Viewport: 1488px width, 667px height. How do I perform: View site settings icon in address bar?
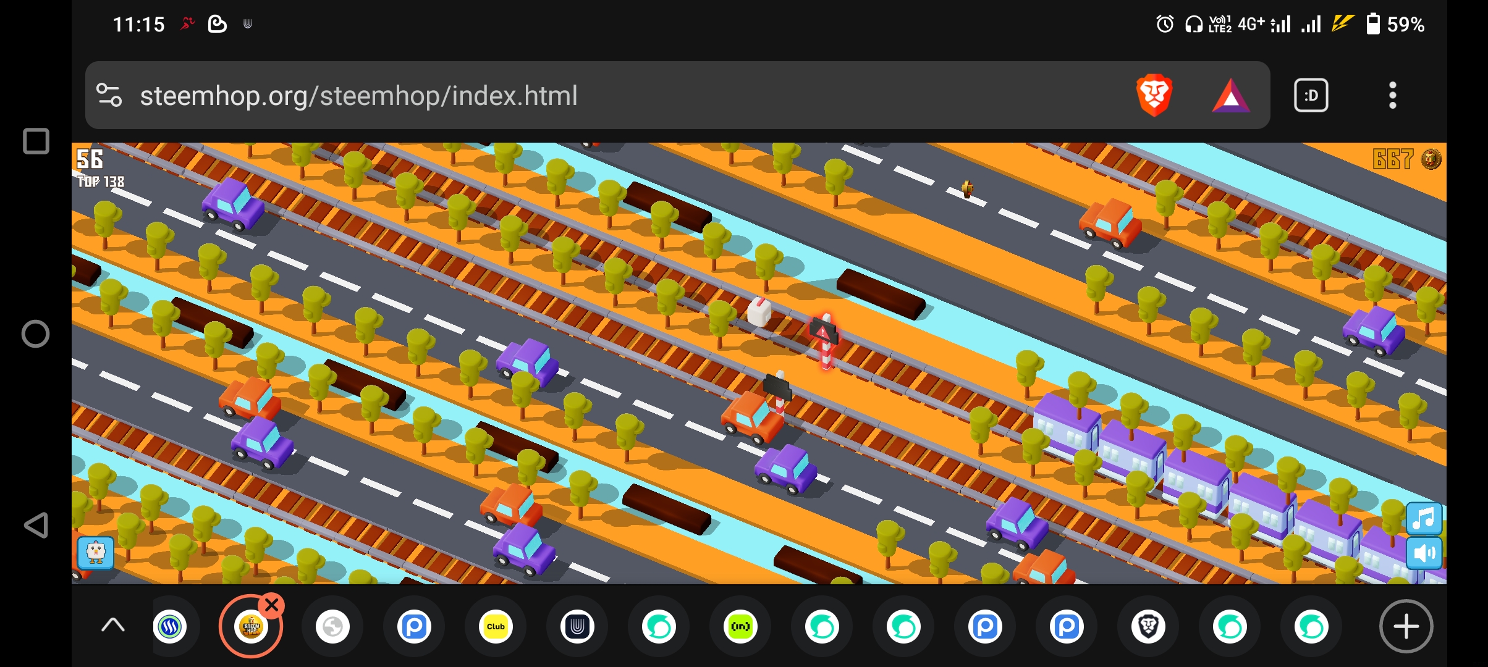pos(109,95)
